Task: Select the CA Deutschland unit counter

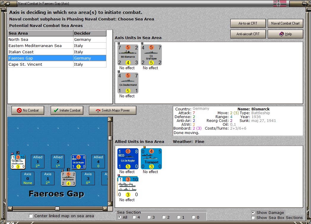Action: coord(128,83)
